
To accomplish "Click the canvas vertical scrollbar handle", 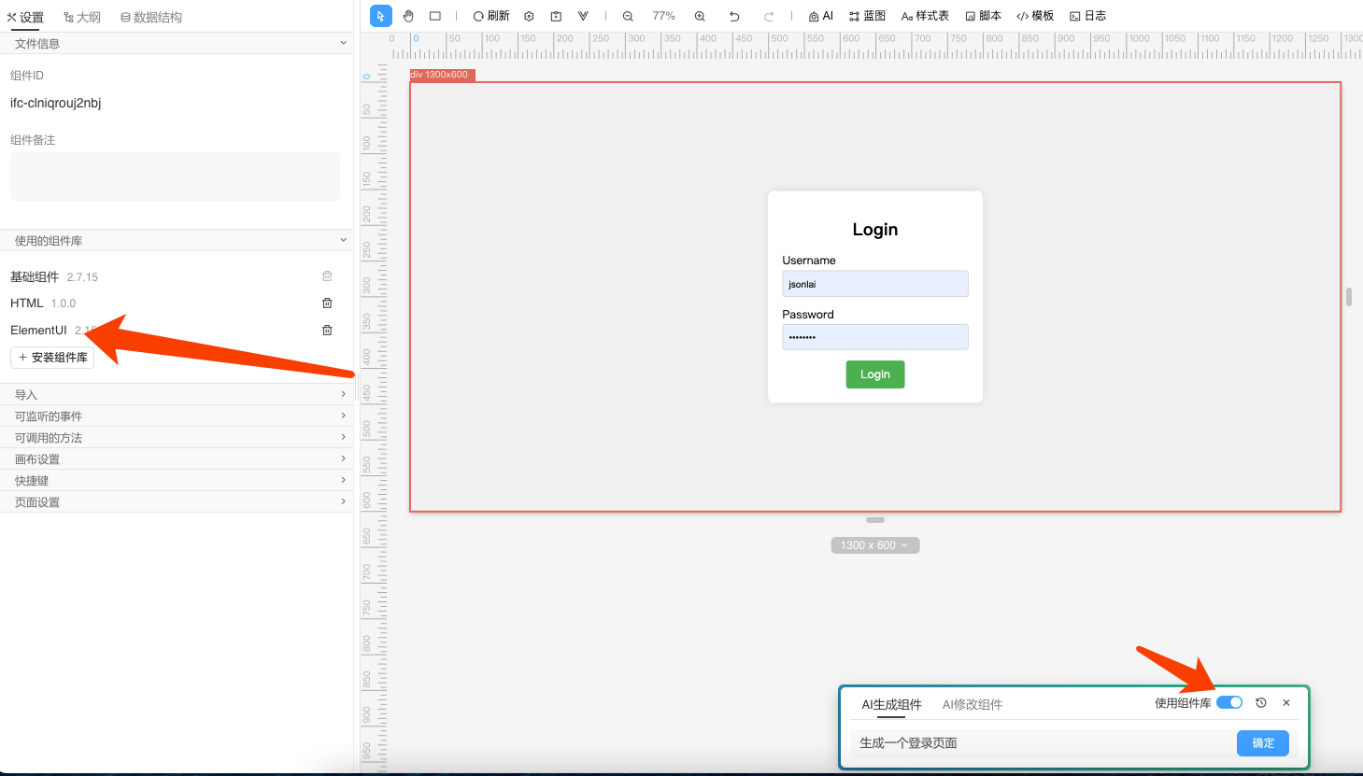I will click(x=1349, y=297).
